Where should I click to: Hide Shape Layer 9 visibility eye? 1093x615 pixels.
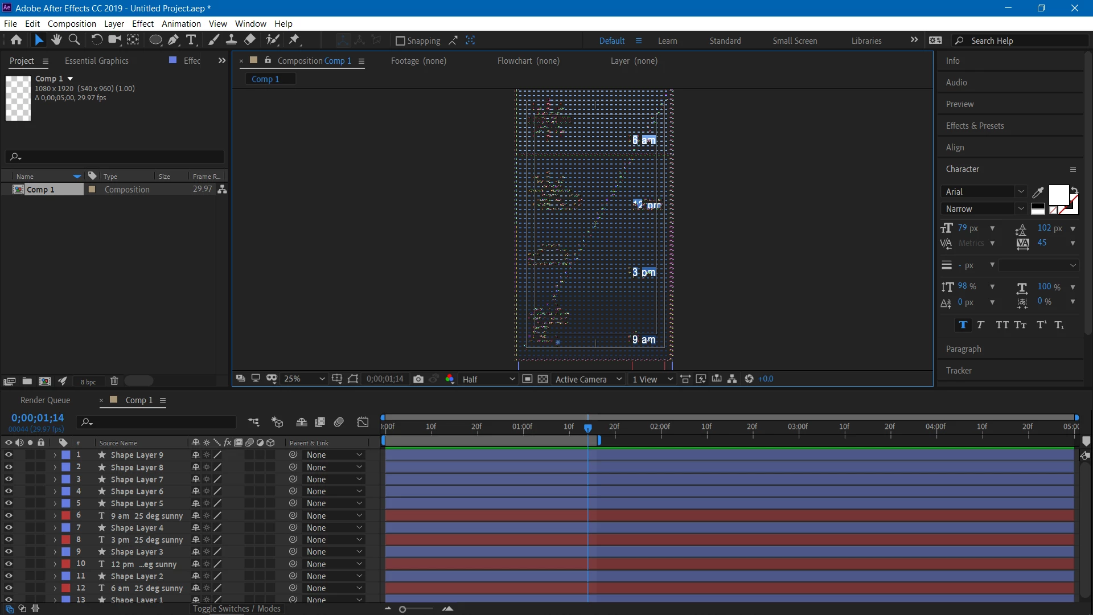click(9, 455)
